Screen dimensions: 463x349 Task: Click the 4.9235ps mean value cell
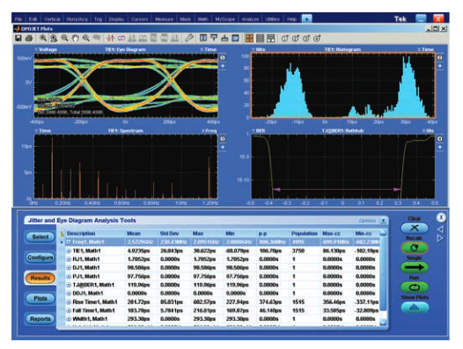point(138,251)
